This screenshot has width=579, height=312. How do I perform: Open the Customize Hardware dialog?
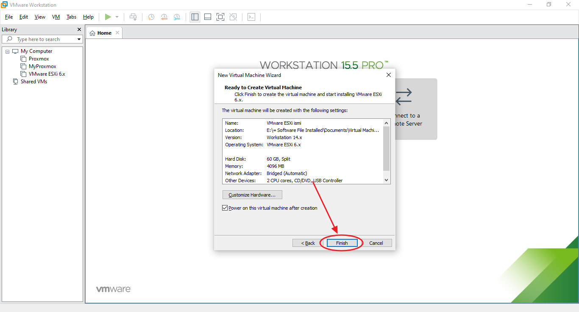tap(252, 194)
